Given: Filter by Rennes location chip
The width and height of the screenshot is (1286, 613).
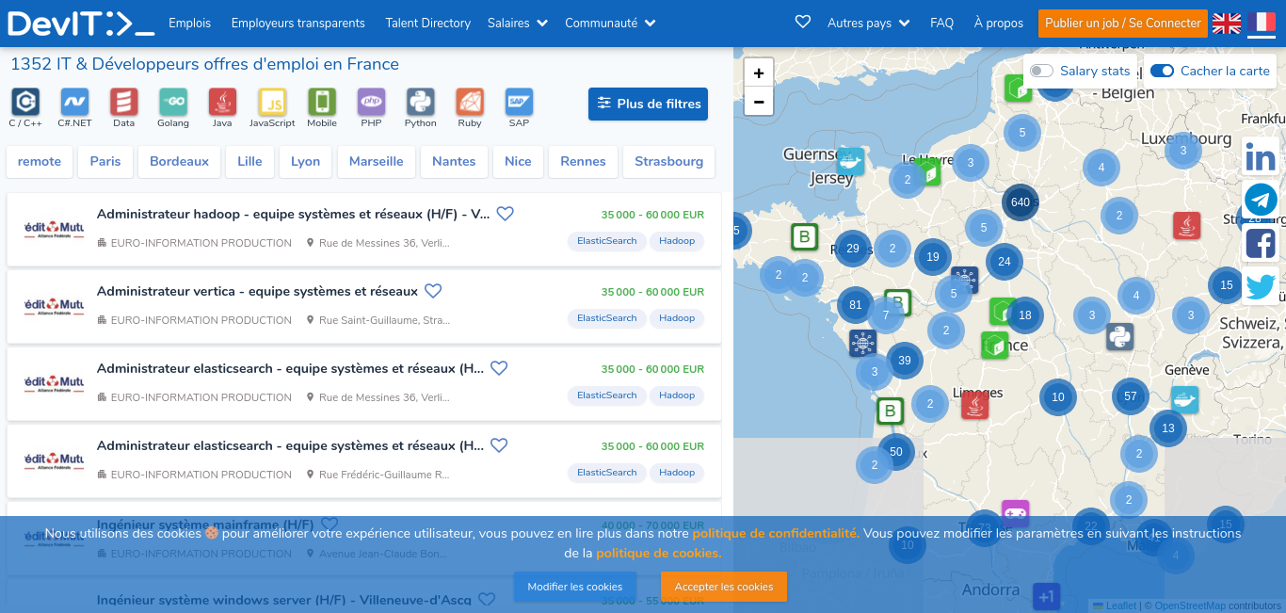Looking at the screenshot, I should pyautogui.click(x=583, y=161).
